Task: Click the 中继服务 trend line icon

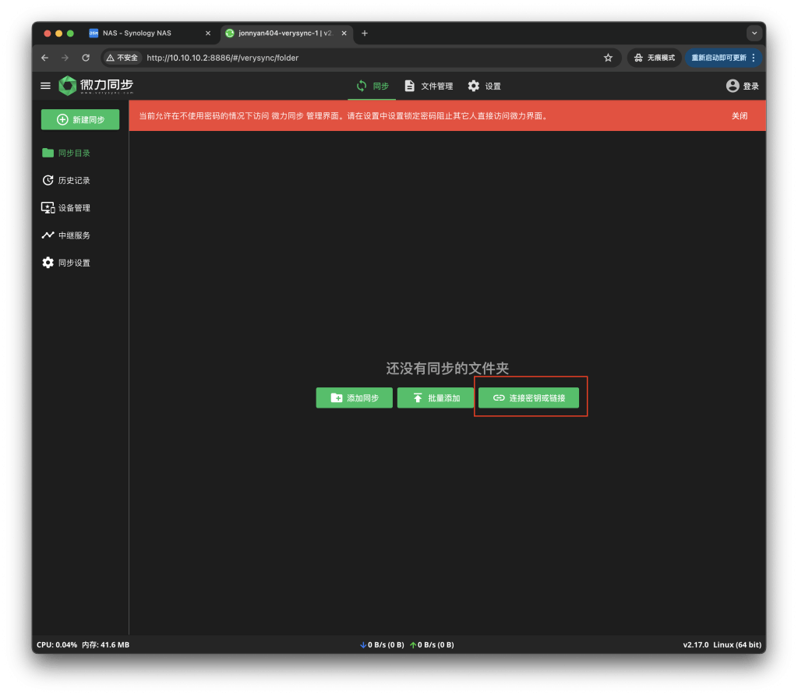Action: point(48,235)
